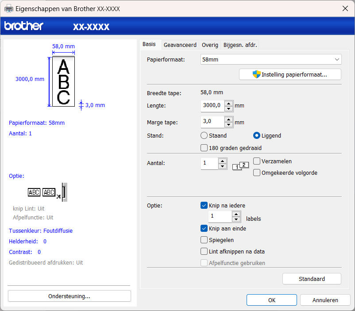Increase Lengte value with up arrow
The image size is (355, 311).
[228, 103]
